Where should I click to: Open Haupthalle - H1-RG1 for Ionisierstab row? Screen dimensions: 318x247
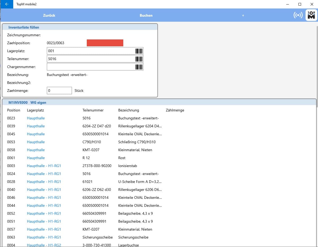(44, 166)
